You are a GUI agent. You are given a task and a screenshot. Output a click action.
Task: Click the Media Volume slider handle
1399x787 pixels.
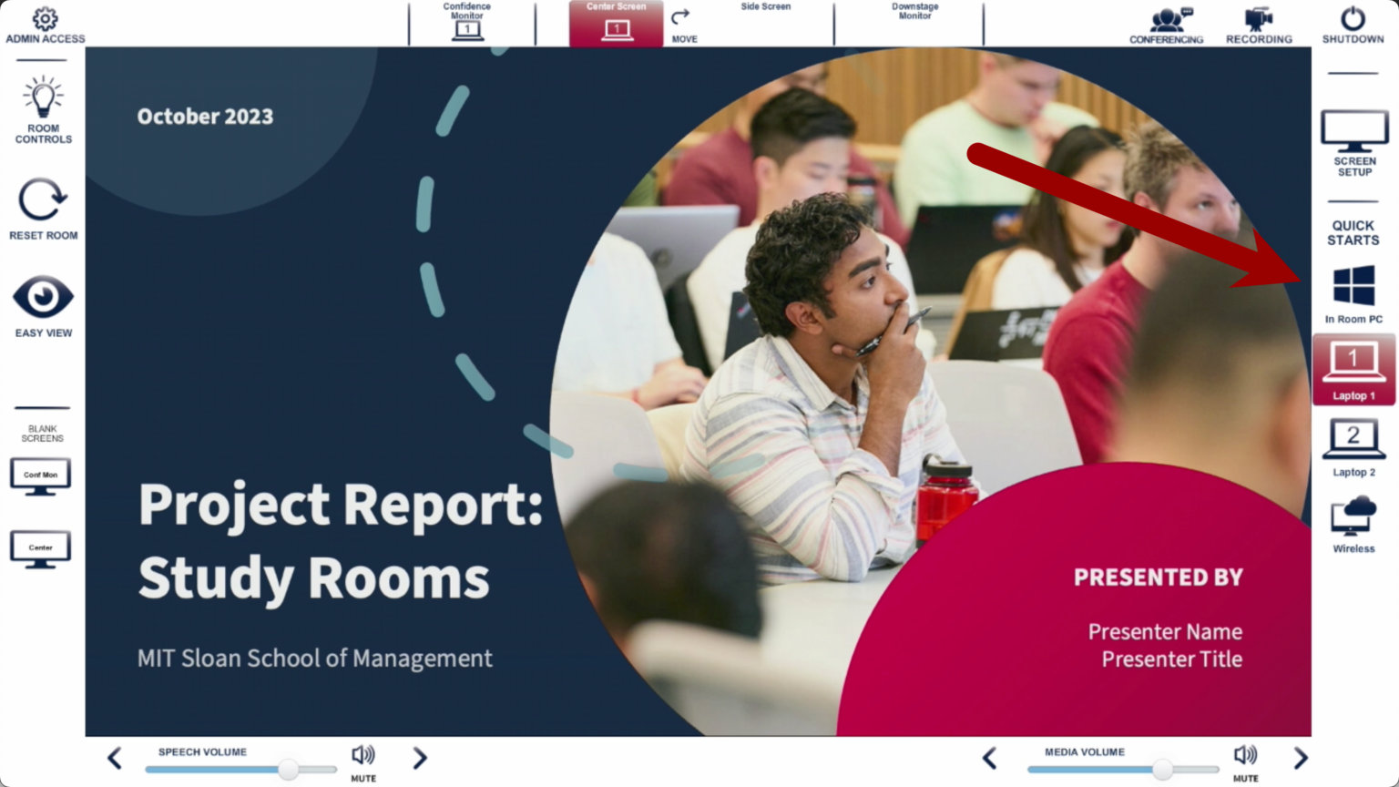point(1162,770)
